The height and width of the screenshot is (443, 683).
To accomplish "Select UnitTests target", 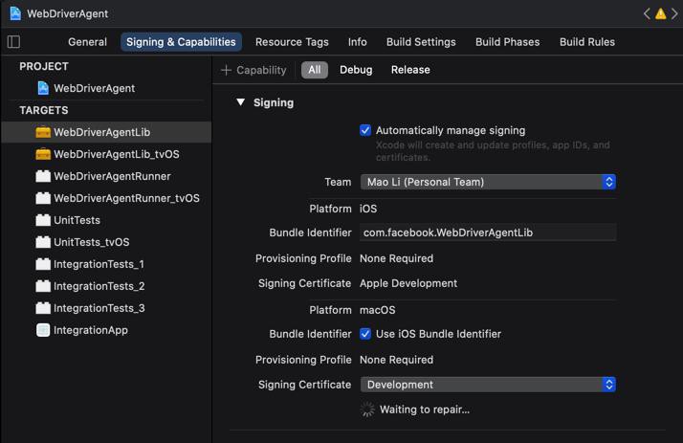I will coord(107,220).
